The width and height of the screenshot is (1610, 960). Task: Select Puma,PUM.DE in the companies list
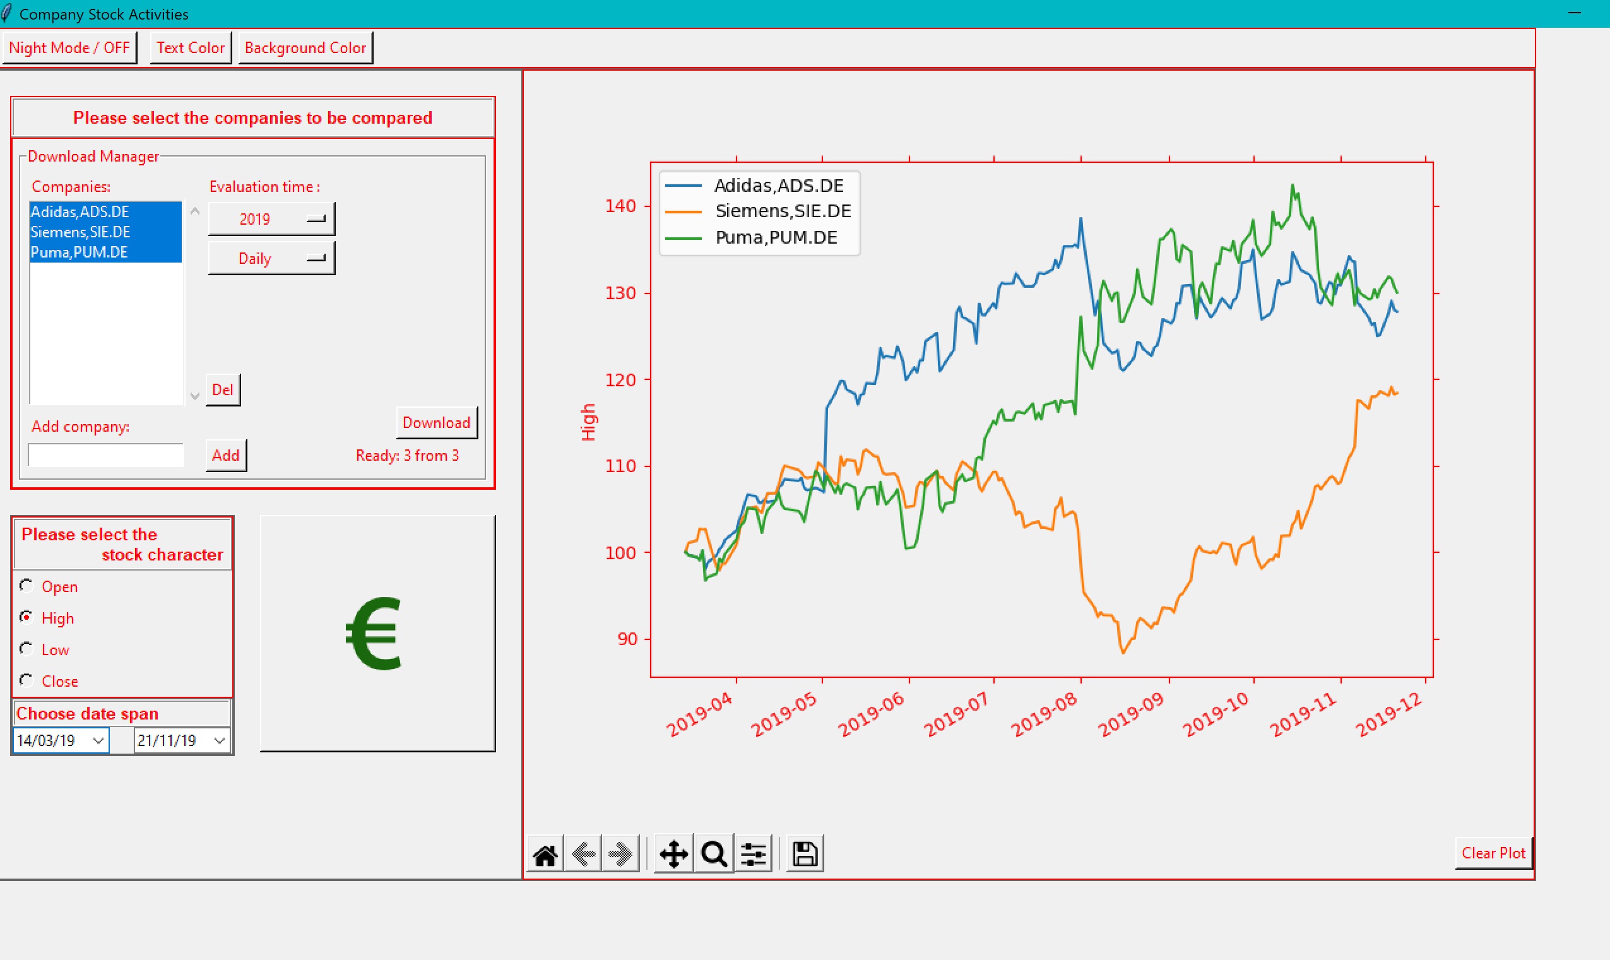[105, 252]
